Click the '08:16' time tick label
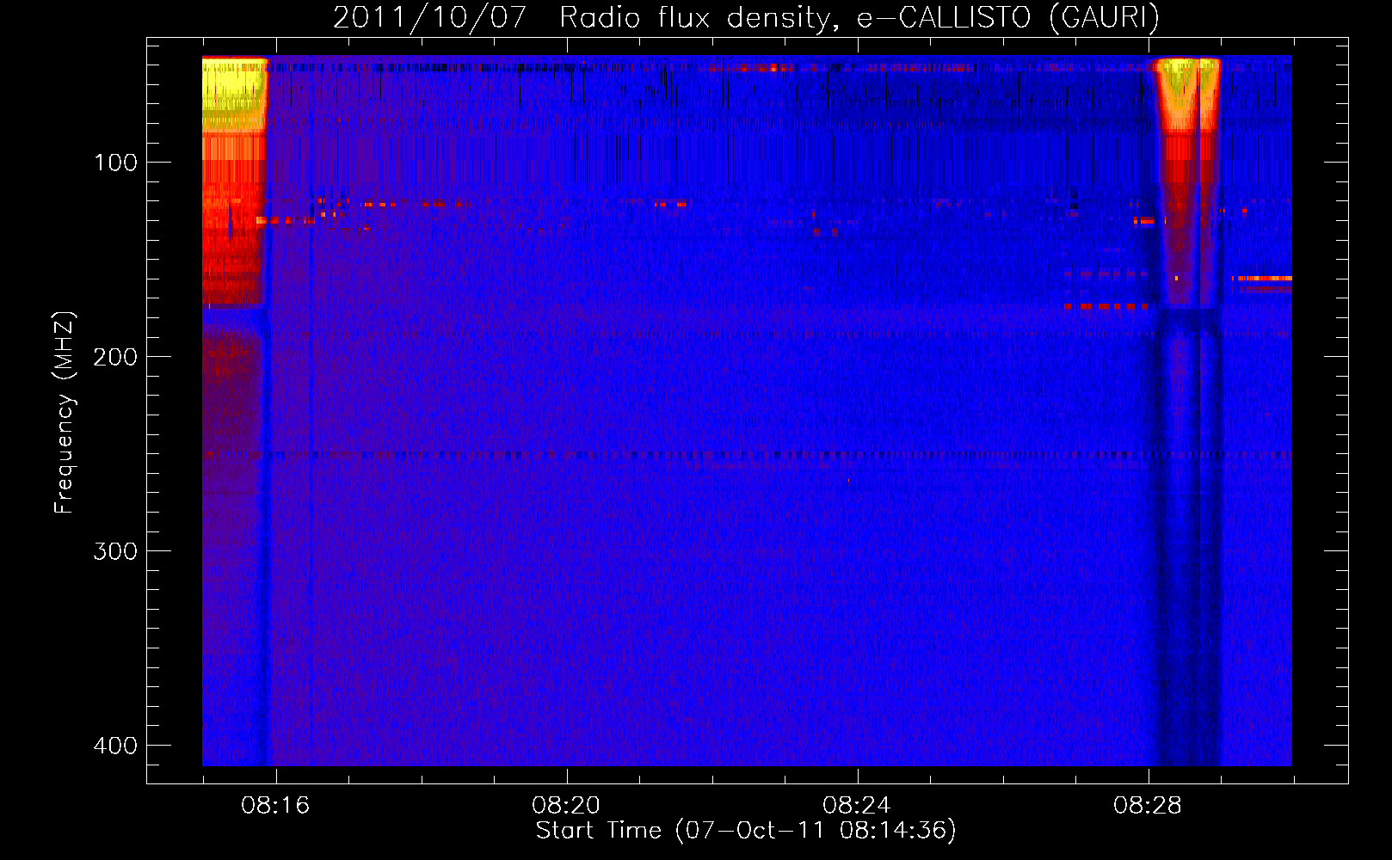 [275, 806]
